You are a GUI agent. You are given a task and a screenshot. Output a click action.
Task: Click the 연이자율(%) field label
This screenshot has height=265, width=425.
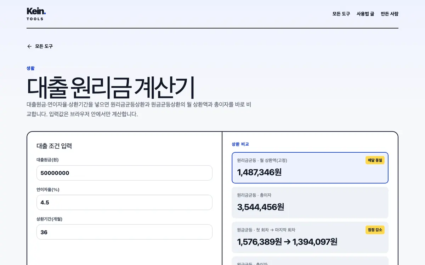(x=48, y=189)
